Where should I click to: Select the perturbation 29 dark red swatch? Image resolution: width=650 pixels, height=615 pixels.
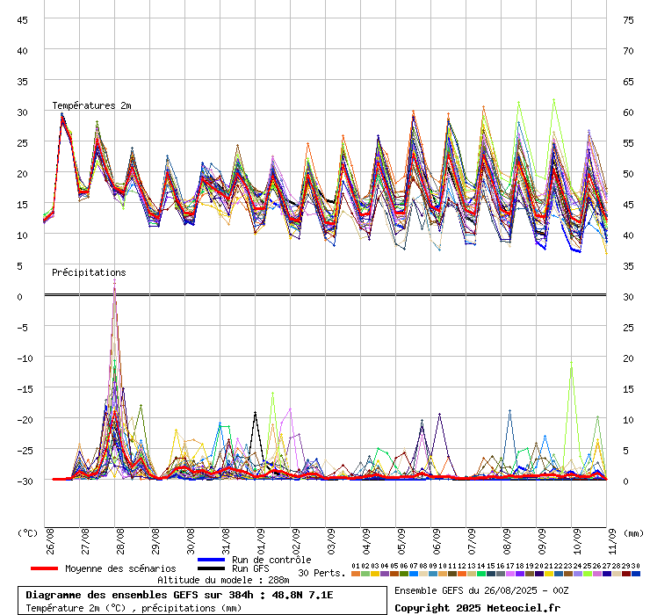click(x=625, y=574)
